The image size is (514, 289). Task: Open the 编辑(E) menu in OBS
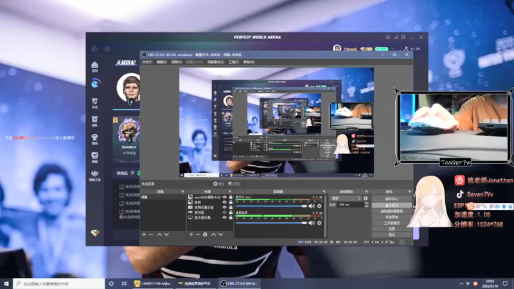pyautogui.click(x=162, y=62)
